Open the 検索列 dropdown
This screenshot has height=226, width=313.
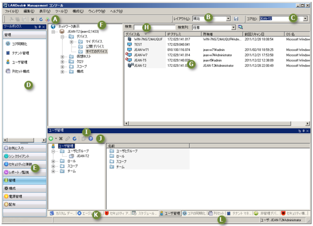pyautogui.click(x=233, y=28)
